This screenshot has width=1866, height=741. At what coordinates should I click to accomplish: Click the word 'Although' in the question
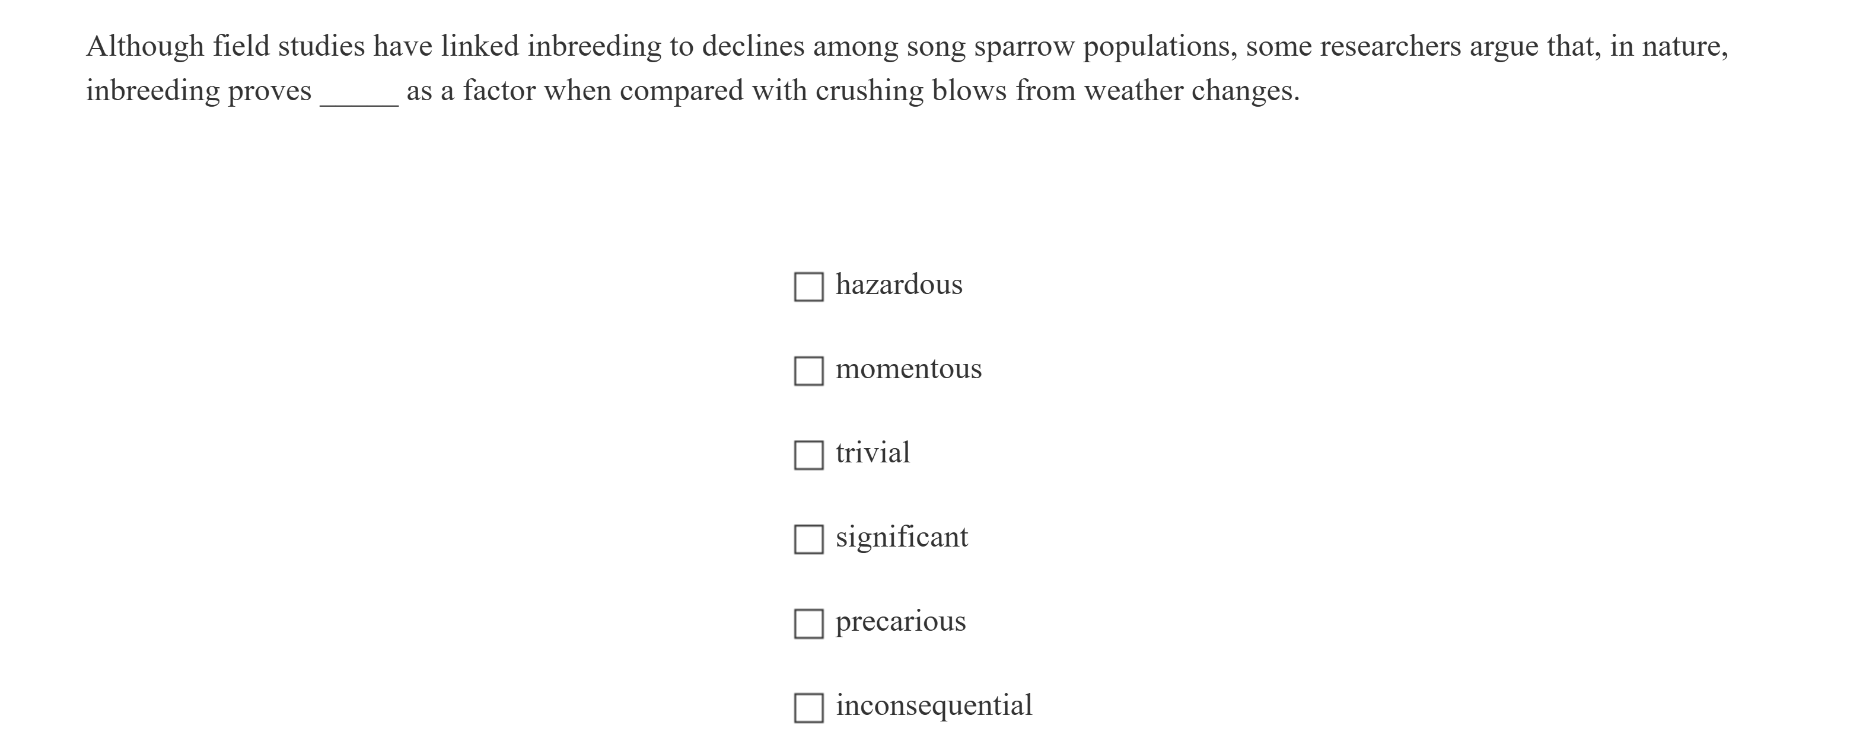145,46
